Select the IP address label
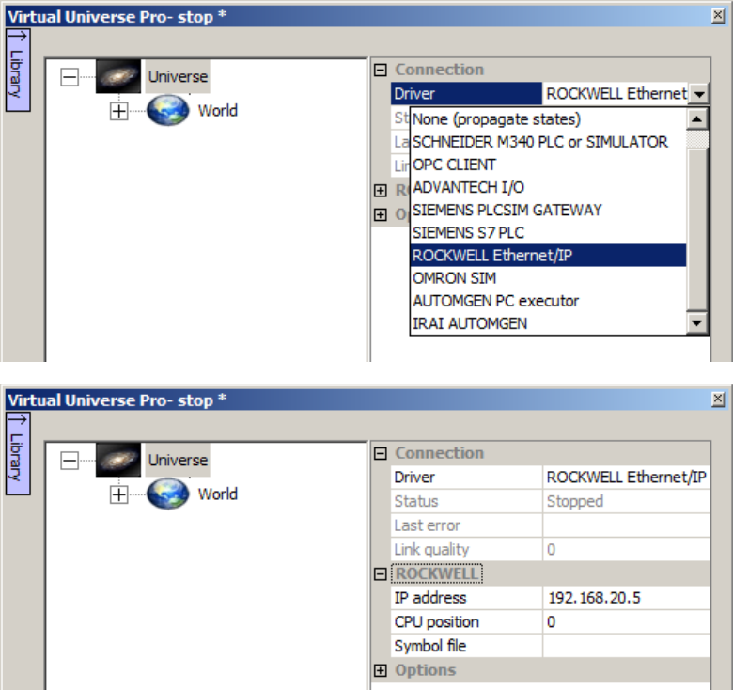Image resolution: width=733 pixels, height=690 pixels. click(466, 598)
